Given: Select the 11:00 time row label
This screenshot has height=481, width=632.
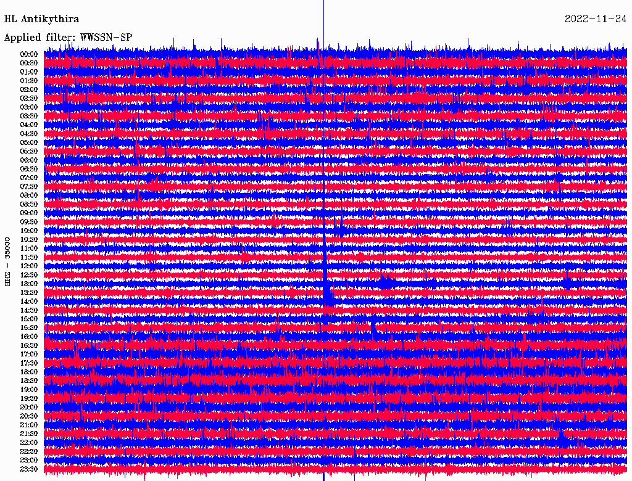Looking at the screenshot, I should click(28, 249).
